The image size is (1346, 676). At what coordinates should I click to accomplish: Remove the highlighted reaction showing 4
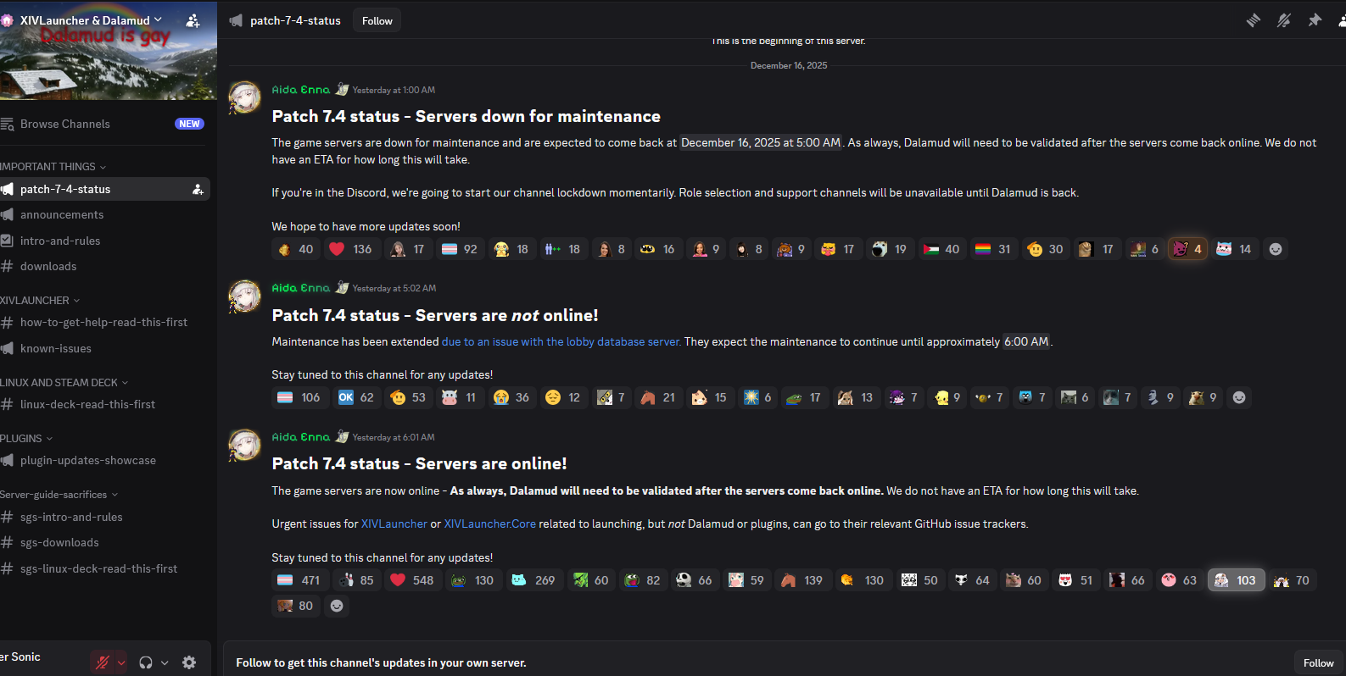click(1187, 249)
